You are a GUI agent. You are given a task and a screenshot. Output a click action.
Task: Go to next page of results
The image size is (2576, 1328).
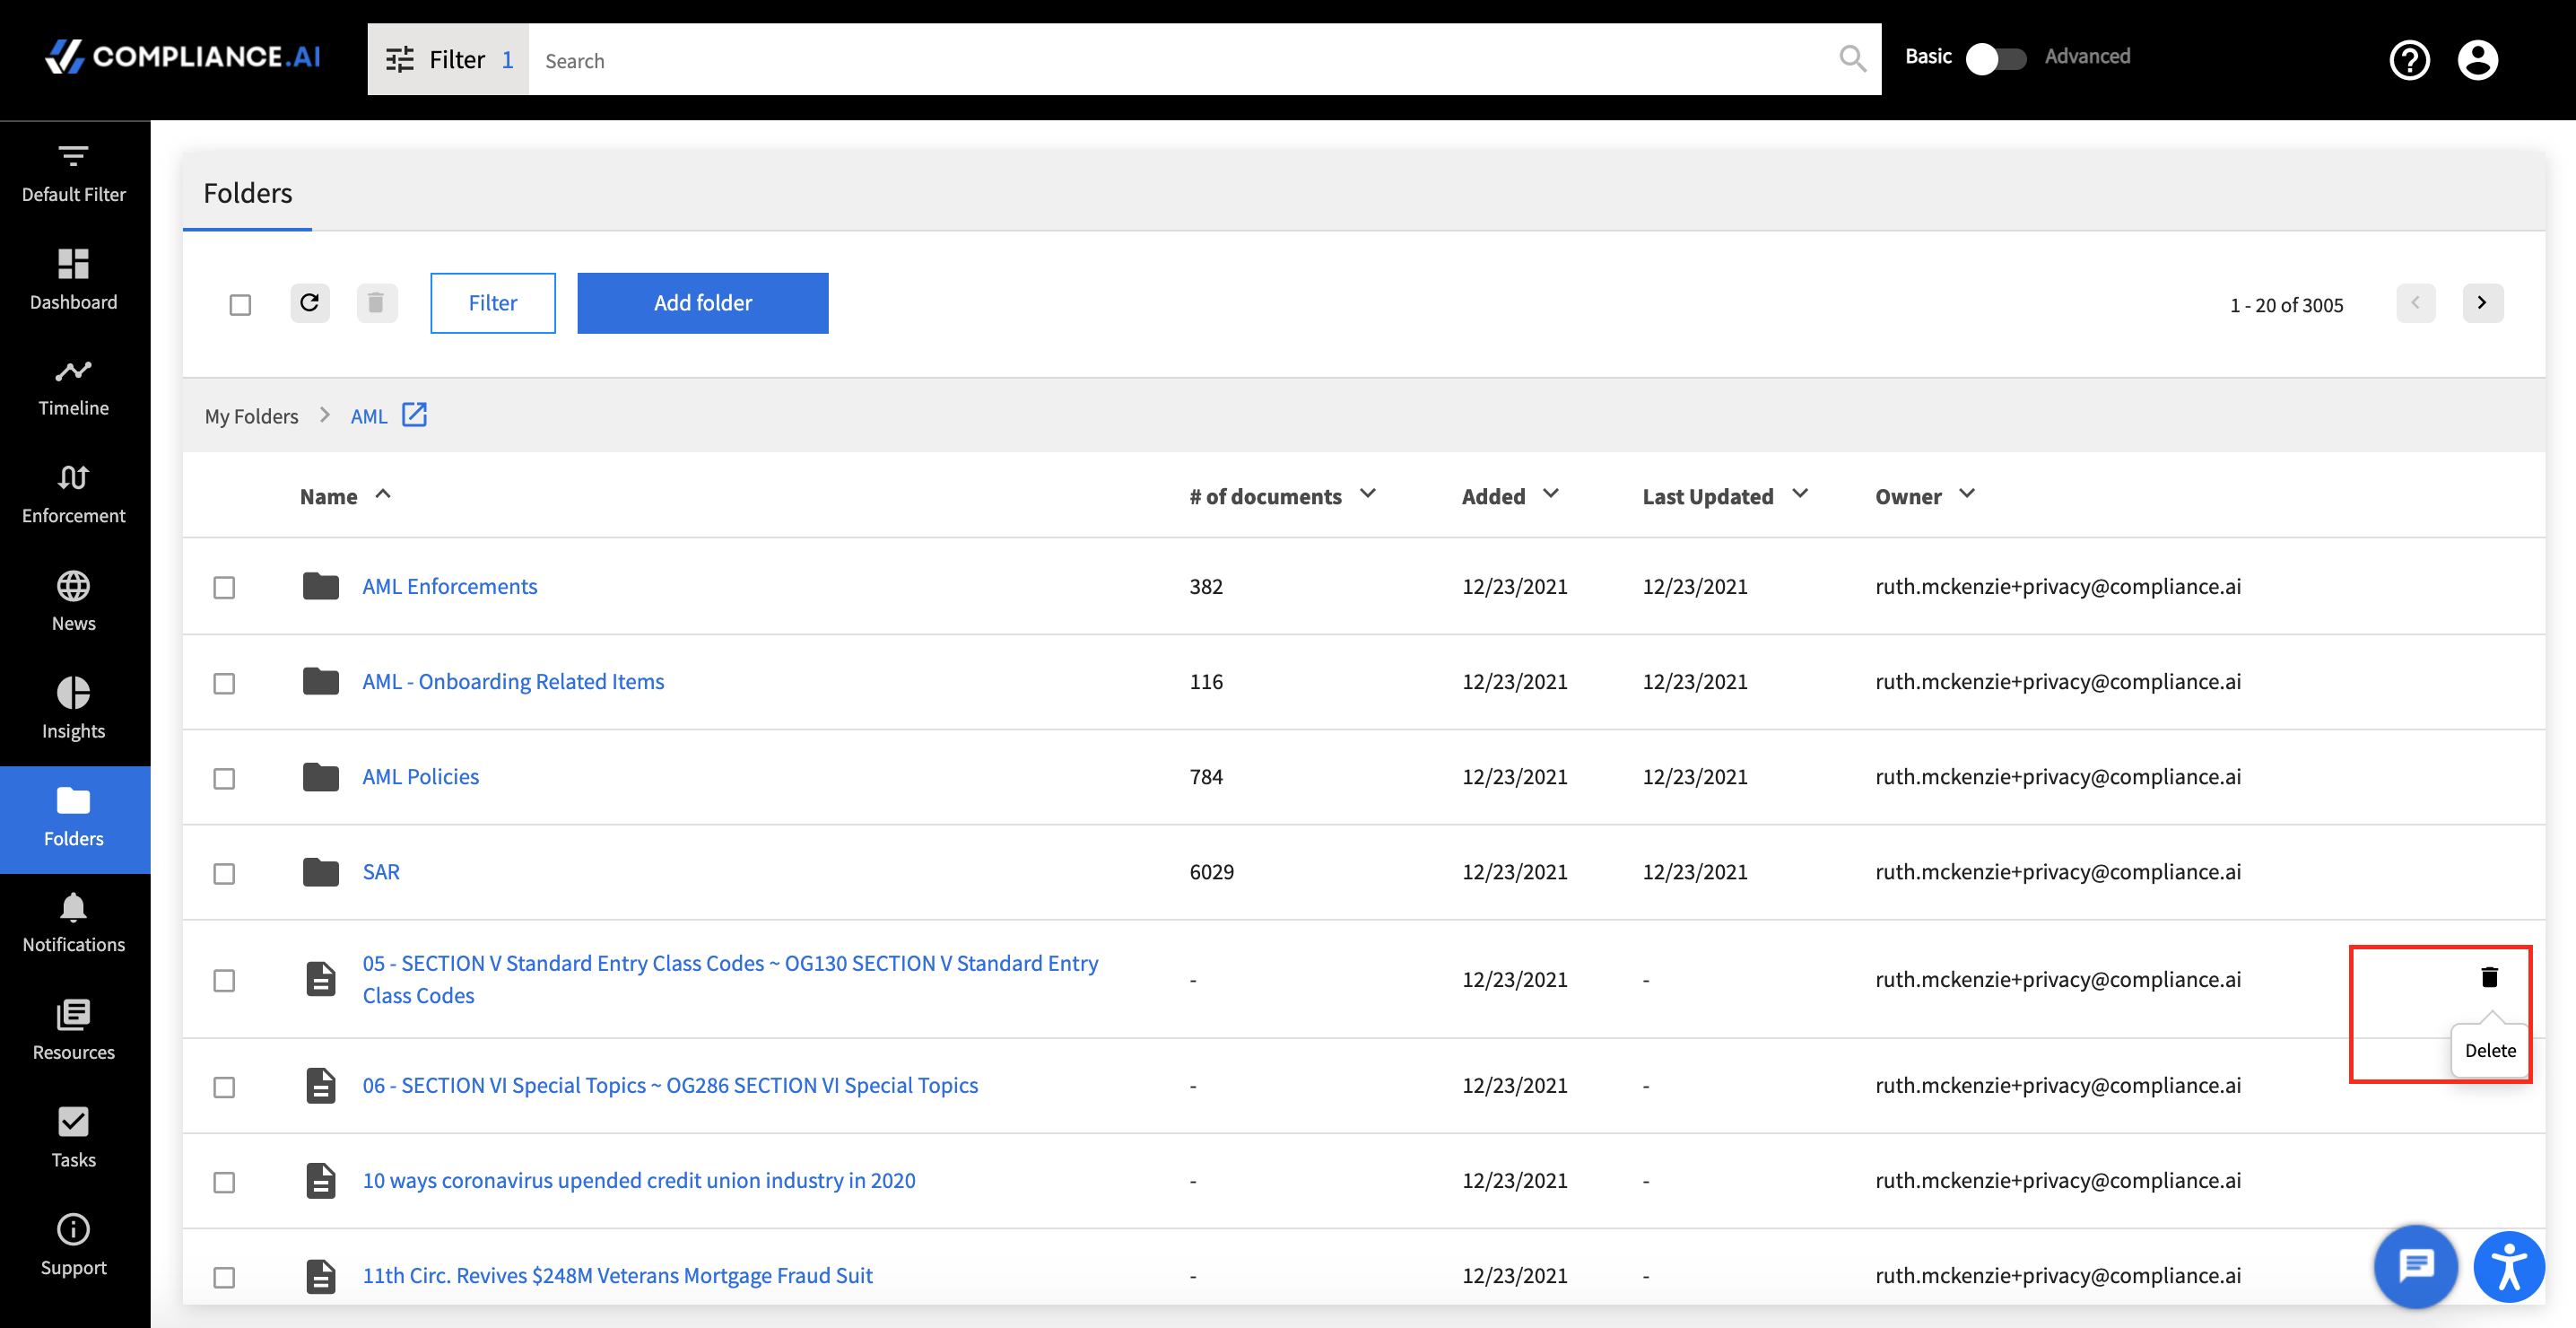click(x=2482, y=303)
